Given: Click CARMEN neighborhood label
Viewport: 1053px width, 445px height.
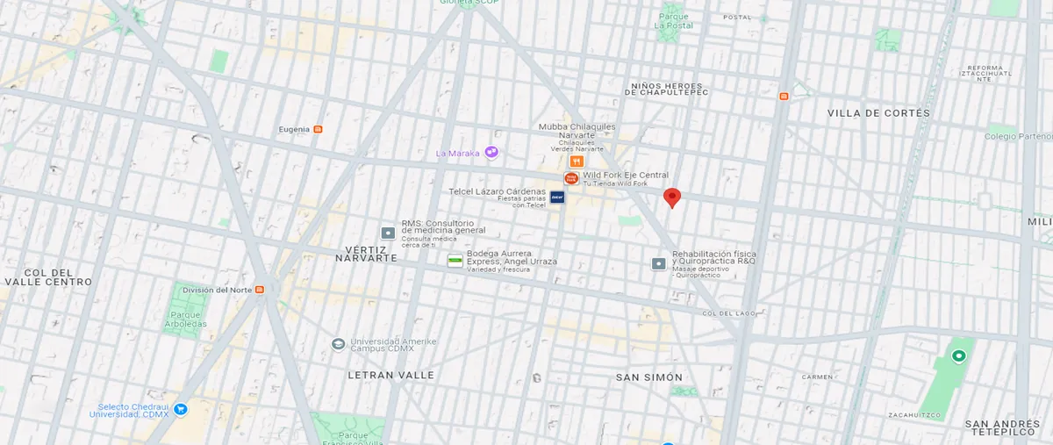Looking at the screenshot, I should click(817, 377).
